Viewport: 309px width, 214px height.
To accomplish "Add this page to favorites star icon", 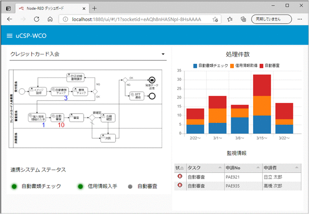I will pos(215,19).
